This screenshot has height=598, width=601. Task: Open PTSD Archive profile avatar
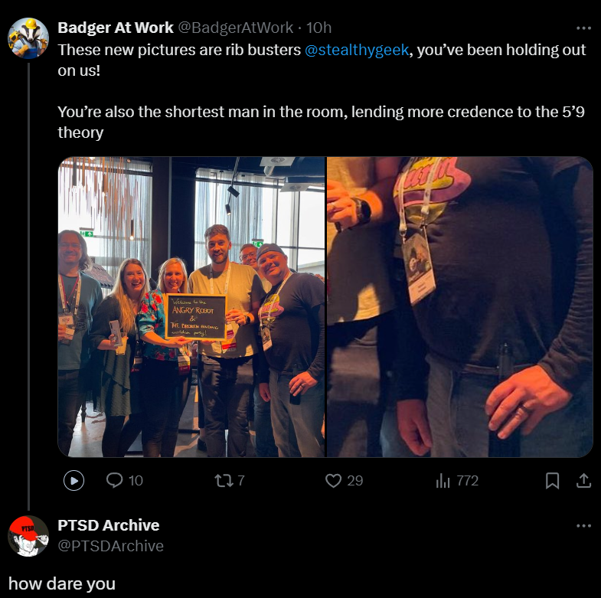pos(28,535)
